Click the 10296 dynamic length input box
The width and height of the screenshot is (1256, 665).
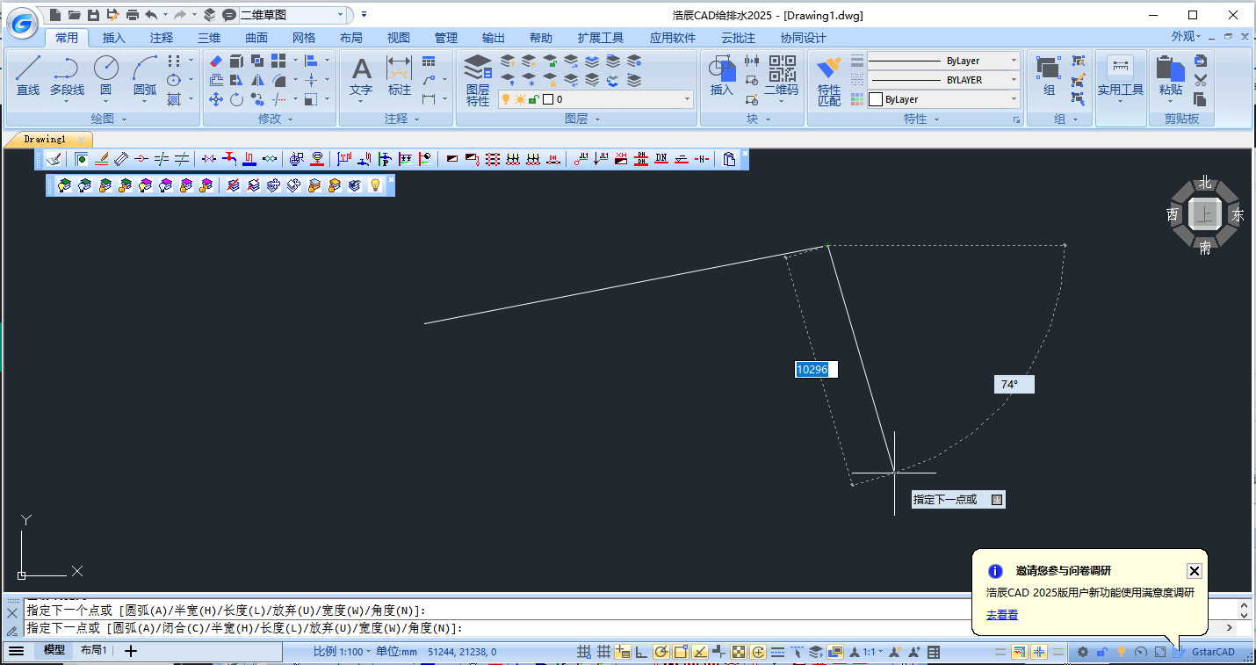(816, 370)
